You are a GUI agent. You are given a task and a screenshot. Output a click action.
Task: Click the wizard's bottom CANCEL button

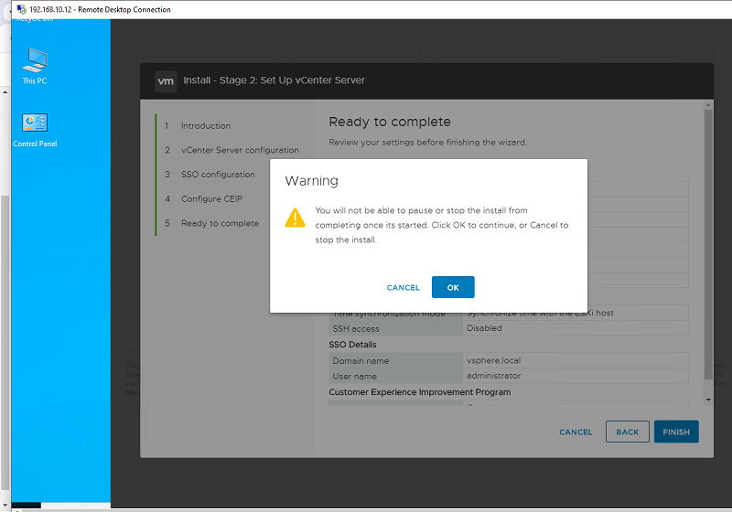[x=576, y=432]
